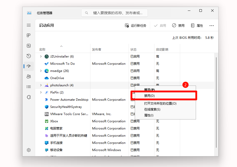Click Microsoft Windows publisher cell
Viewport: 237px width, 167px height.
coord(106,150)
